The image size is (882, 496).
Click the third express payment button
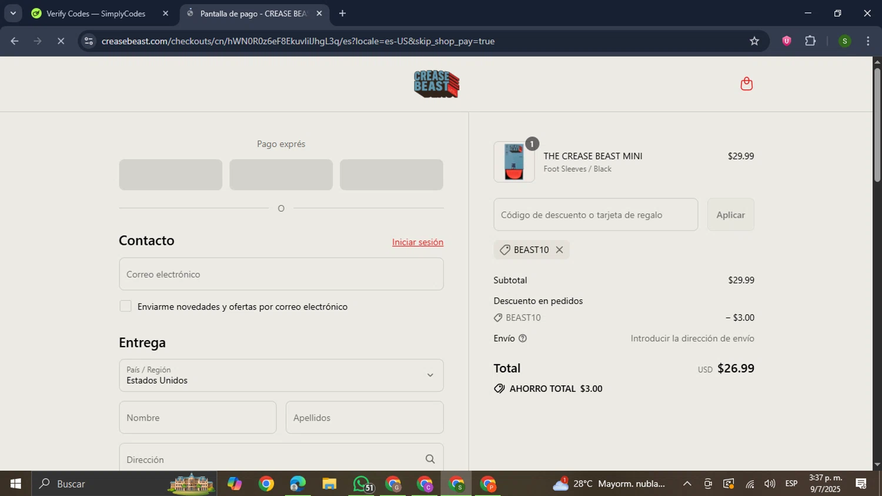[392, 174]
